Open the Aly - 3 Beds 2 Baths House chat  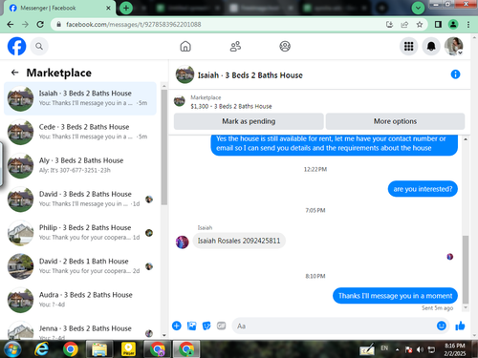pyautogui.click(x=80, y=165)
